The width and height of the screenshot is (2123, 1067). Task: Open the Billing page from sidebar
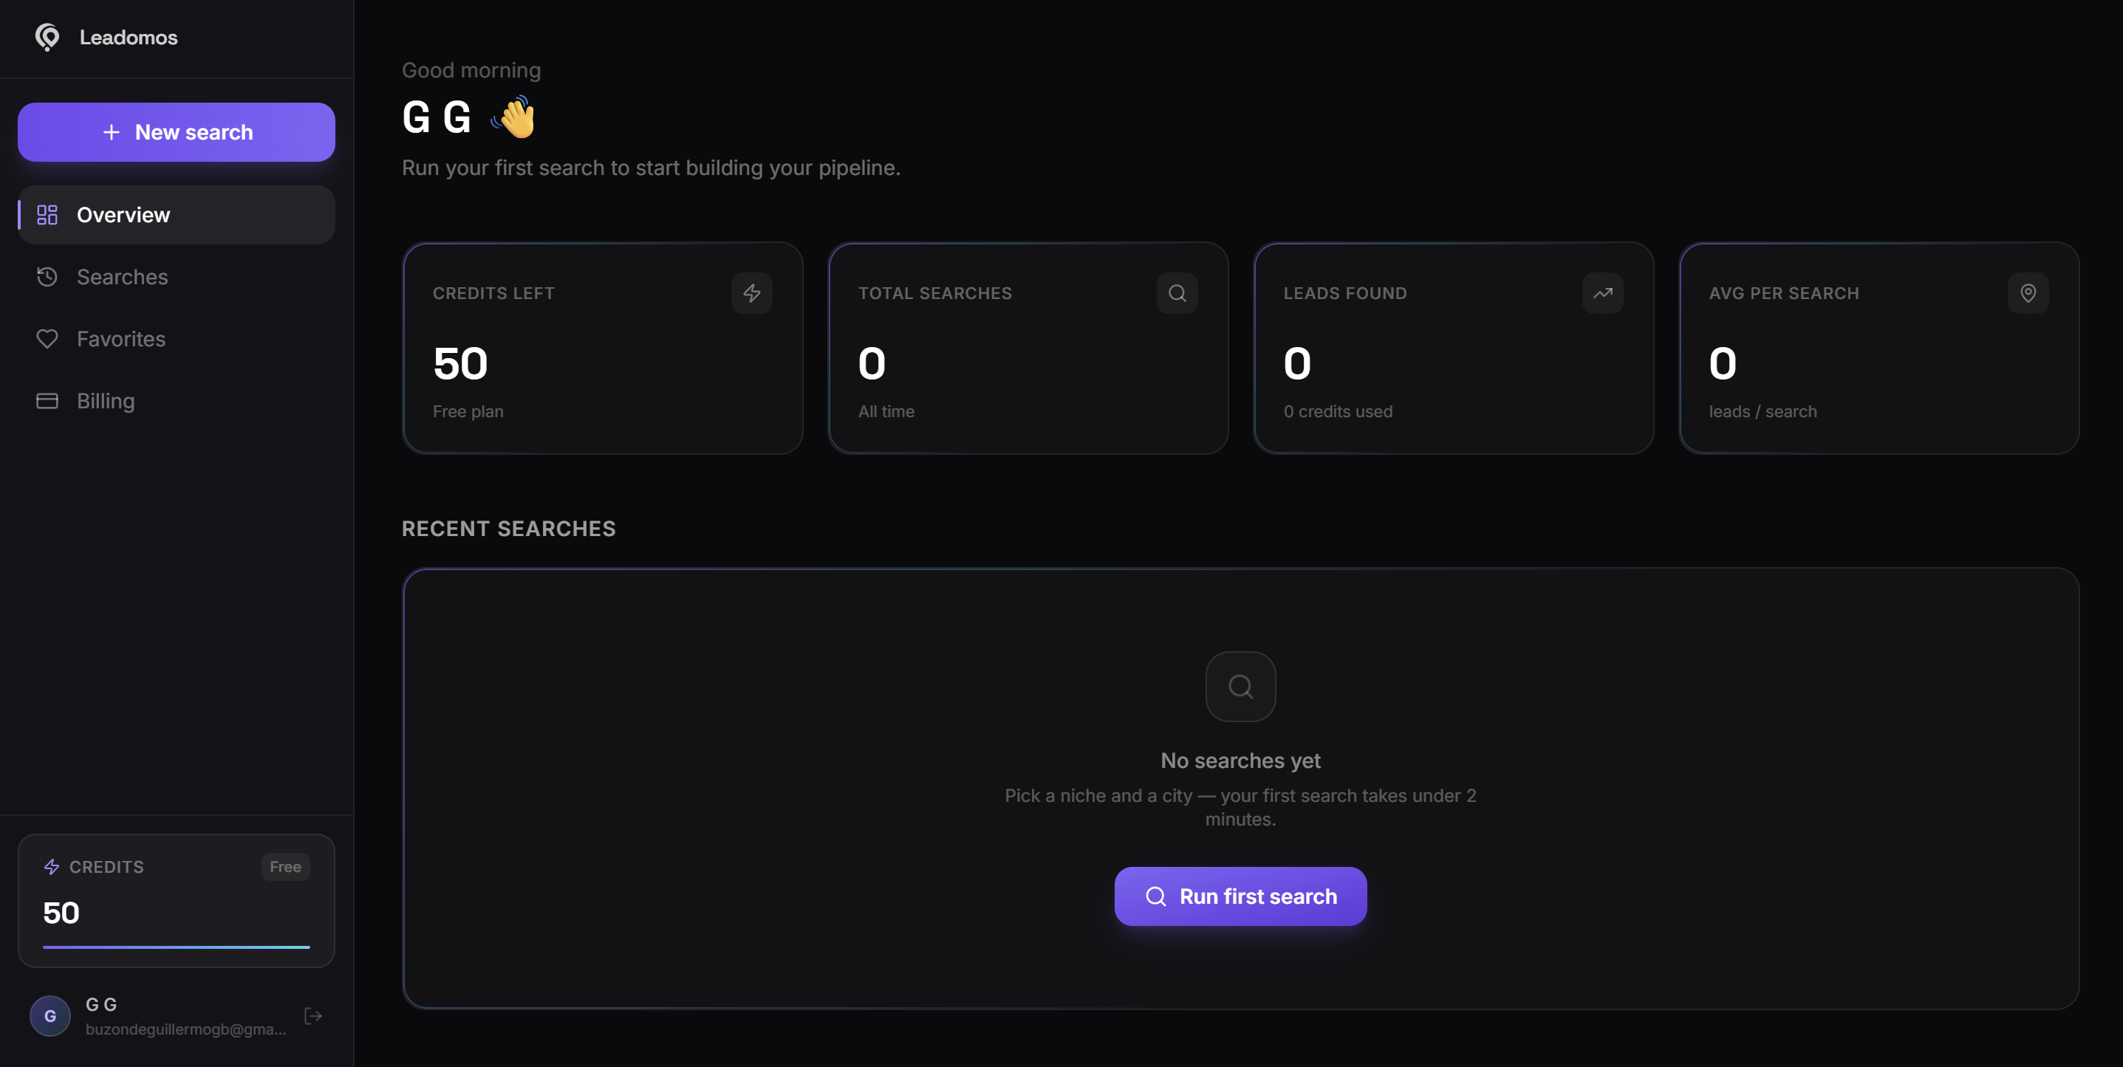(x=177, y=401)
